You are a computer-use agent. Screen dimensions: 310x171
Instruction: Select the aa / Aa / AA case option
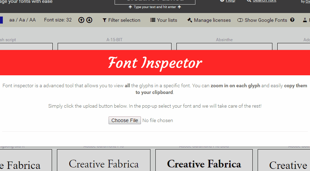tap(22, 20)
